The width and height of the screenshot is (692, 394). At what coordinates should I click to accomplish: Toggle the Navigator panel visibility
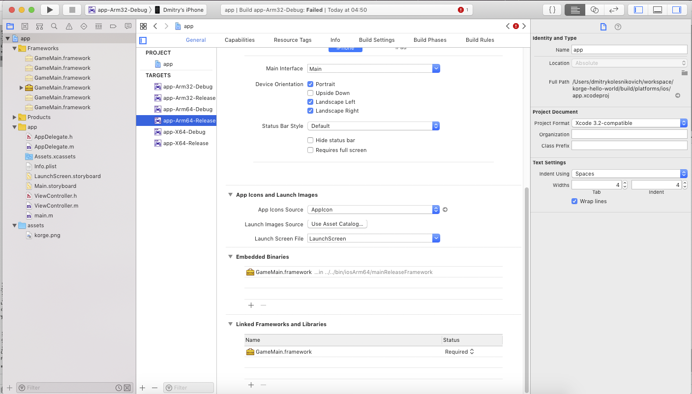pos(638,10)
